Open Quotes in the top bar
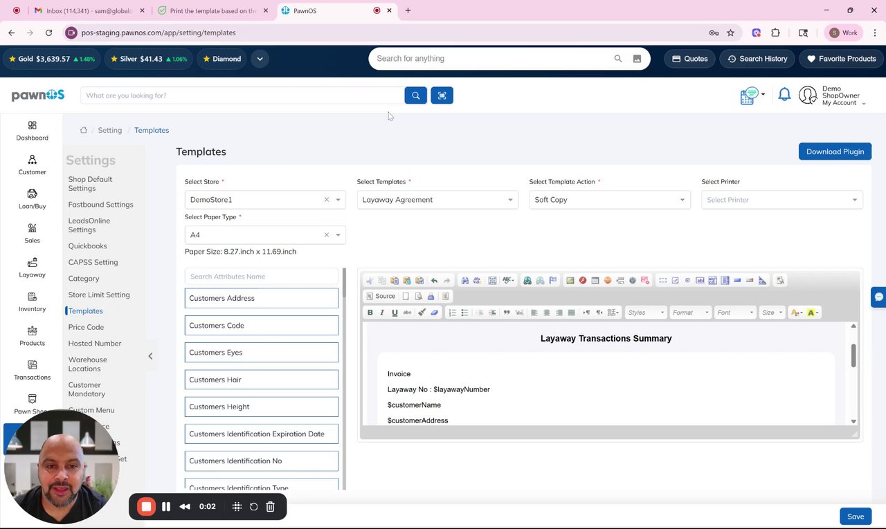 tap(689, 59)
